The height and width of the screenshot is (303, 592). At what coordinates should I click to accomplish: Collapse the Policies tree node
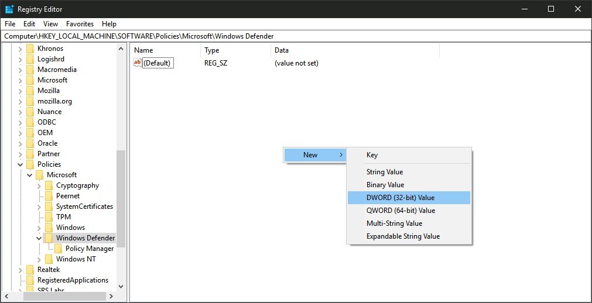20,164
